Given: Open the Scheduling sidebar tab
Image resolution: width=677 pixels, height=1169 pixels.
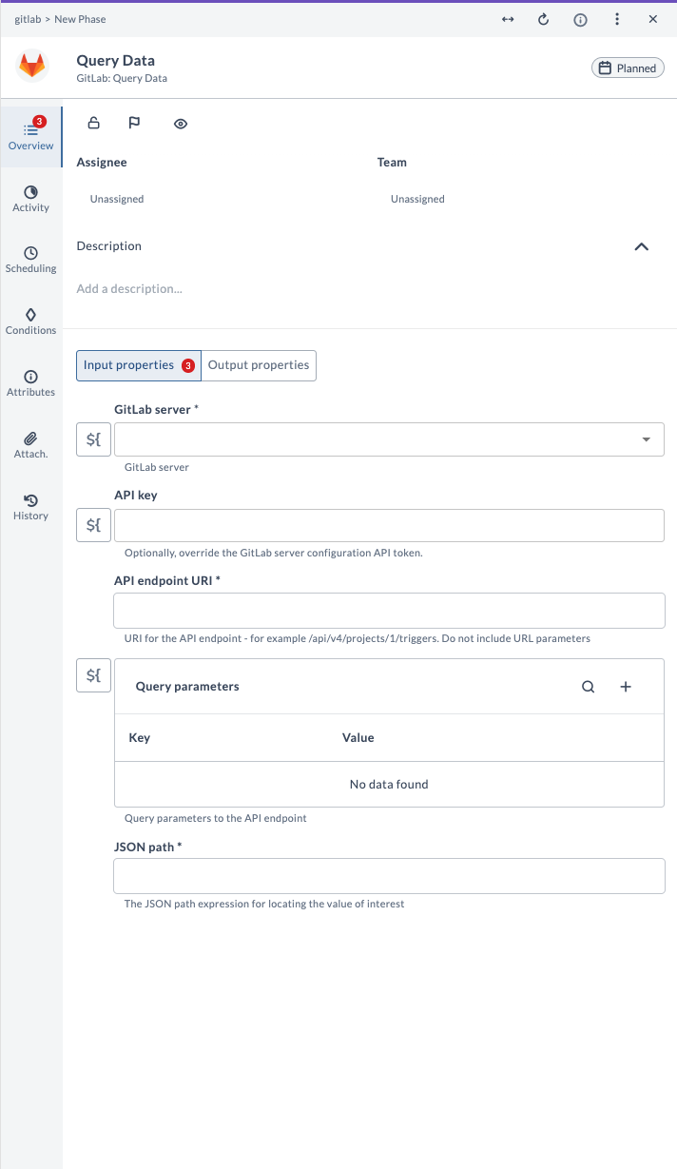Looking at the screenshot, I should pyautogui.click(x=30, y=260).
